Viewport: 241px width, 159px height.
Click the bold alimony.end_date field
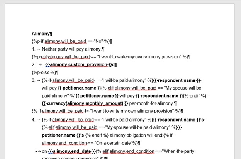click(x=72, y=151)
